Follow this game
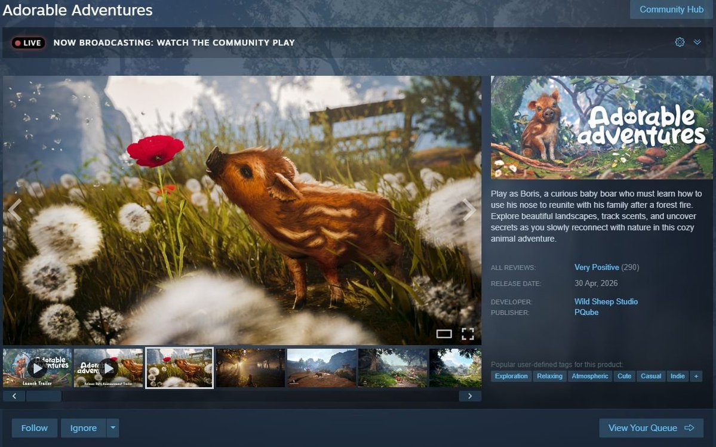 [x=34, y=428]
